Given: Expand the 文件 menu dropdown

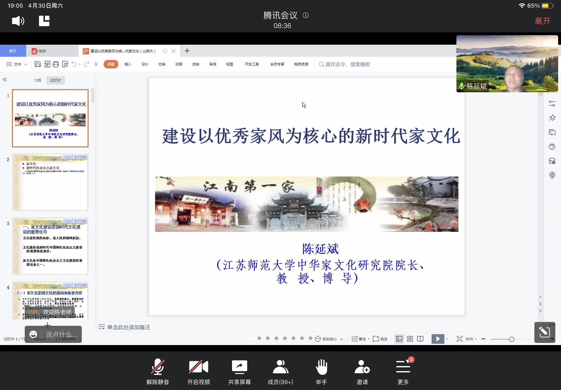Looking at the screenshot, I should coord(17,64).
